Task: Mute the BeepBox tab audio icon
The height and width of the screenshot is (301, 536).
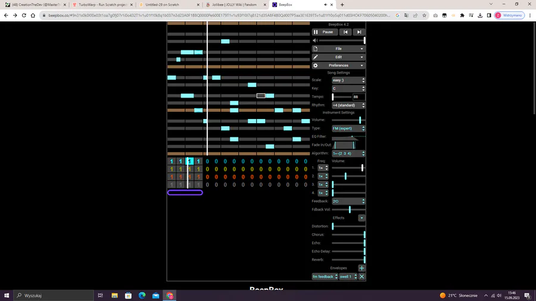Action: pyautogui.click(x=325, y=5)
